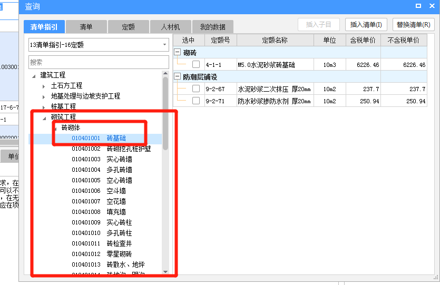Close the 查询 dialog window
The width and height of the screenshot is (440, 285).
(x=432, y=6)
